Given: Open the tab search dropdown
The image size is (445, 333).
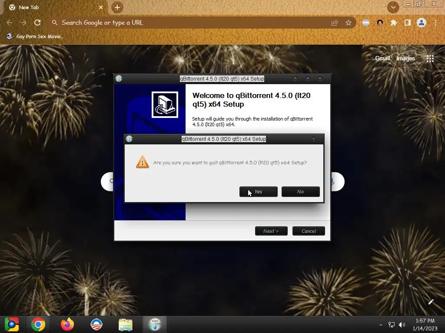Looking at the screenshot, I should [x=393, y=7].
